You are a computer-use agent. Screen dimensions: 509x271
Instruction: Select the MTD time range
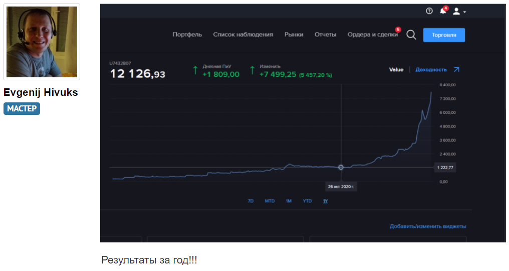pos(270,201)
